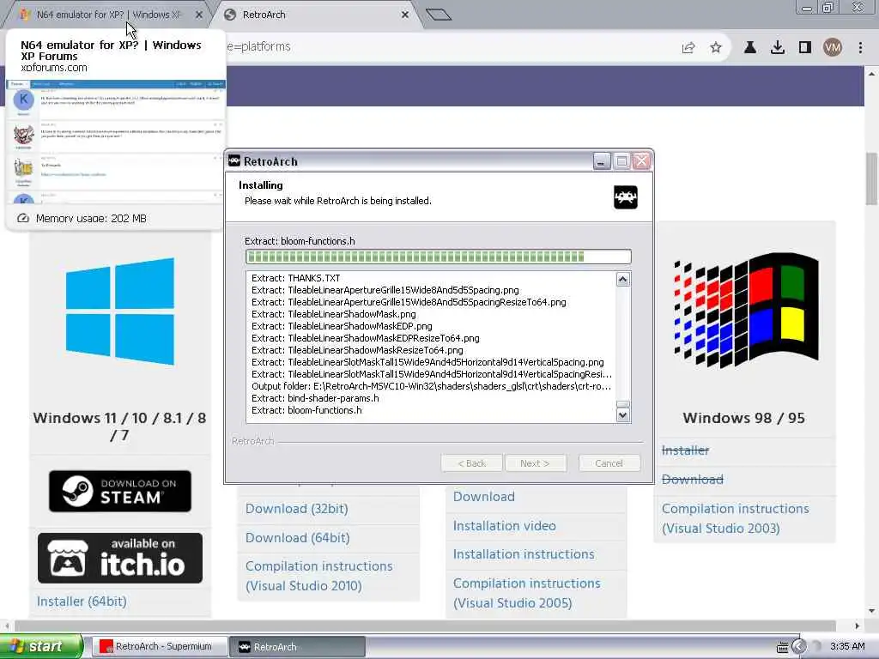This screenshot has height=659, width=879.
Task: Switch to RetroArch browser tab
Action: [x=314, y=15]
